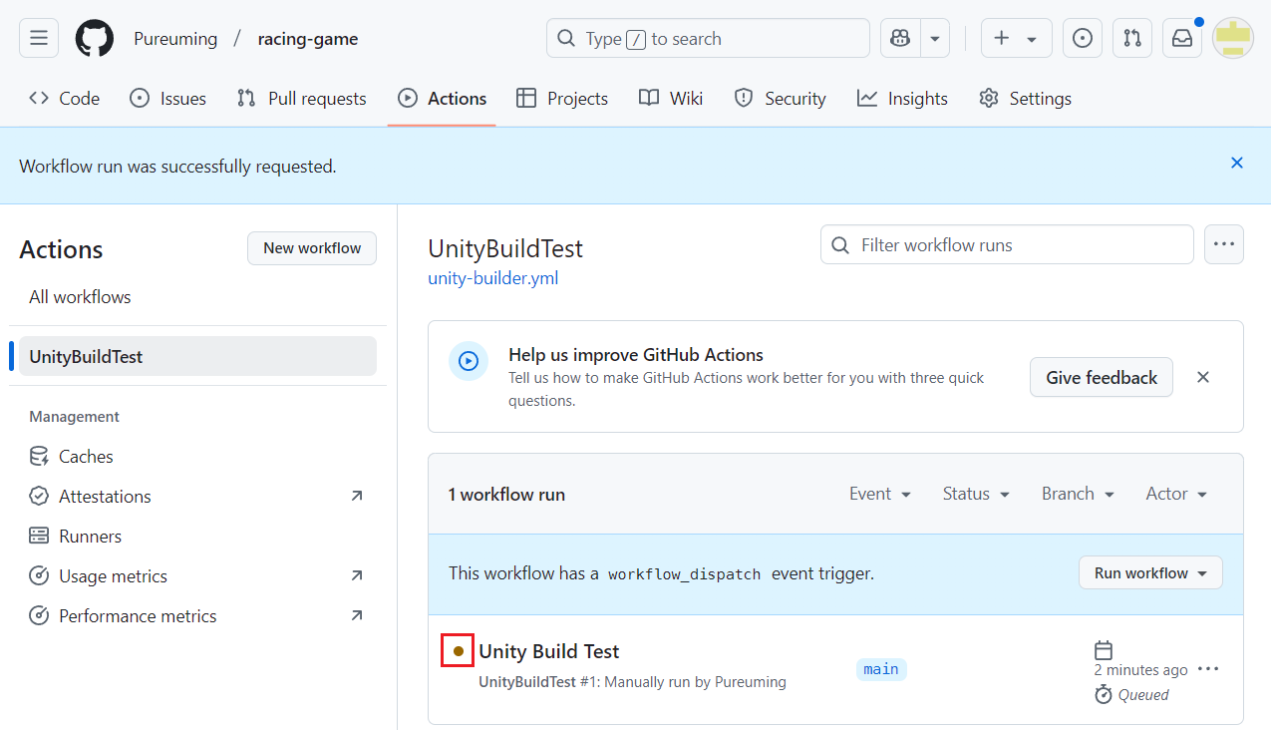Viewport: 1271px width, 730px height.
Task: Open the Pureuming owner link
Action: tap(175, 39)
